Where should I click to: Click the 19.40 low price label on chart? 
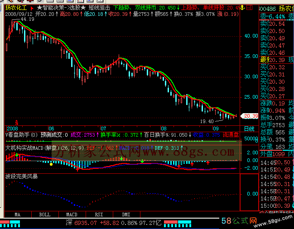pyautogui.click(x=207, y=121)
